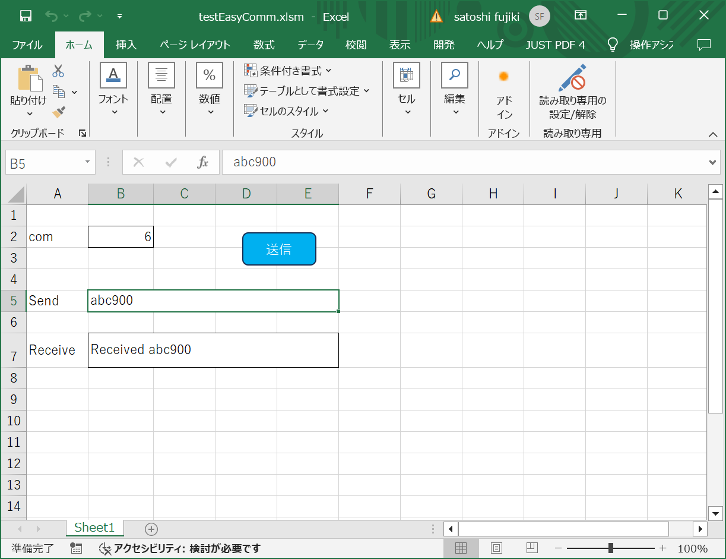Open the ヘルプ tab
The height and width of the screenshot is (559, 726).
[x=490, y=45]
